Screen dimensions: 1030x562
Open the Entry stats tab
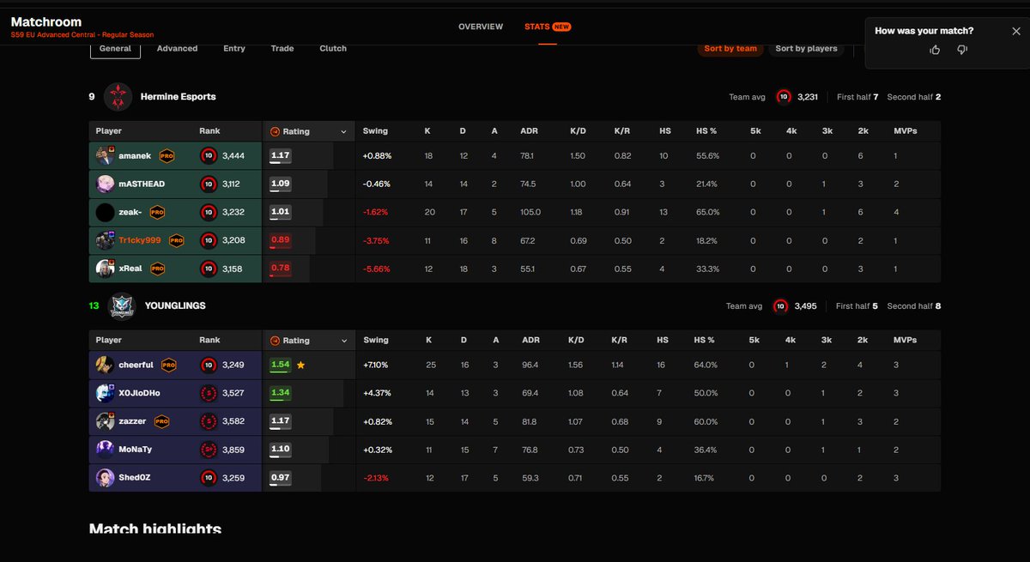pos(234,49)
